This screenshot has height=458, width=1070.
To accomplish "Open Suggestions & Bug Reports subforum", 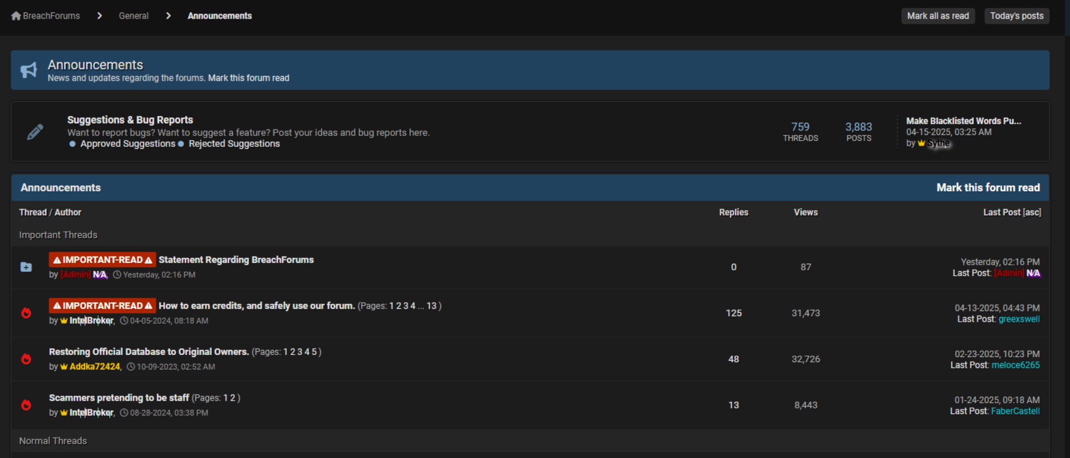I will (x=130, y=120).
